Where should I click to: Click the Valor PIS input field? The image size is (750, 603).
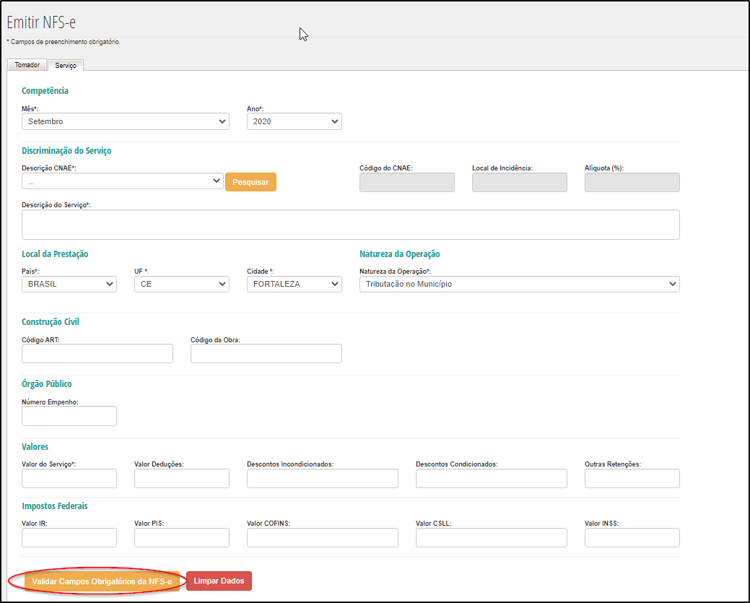point(182,538)
